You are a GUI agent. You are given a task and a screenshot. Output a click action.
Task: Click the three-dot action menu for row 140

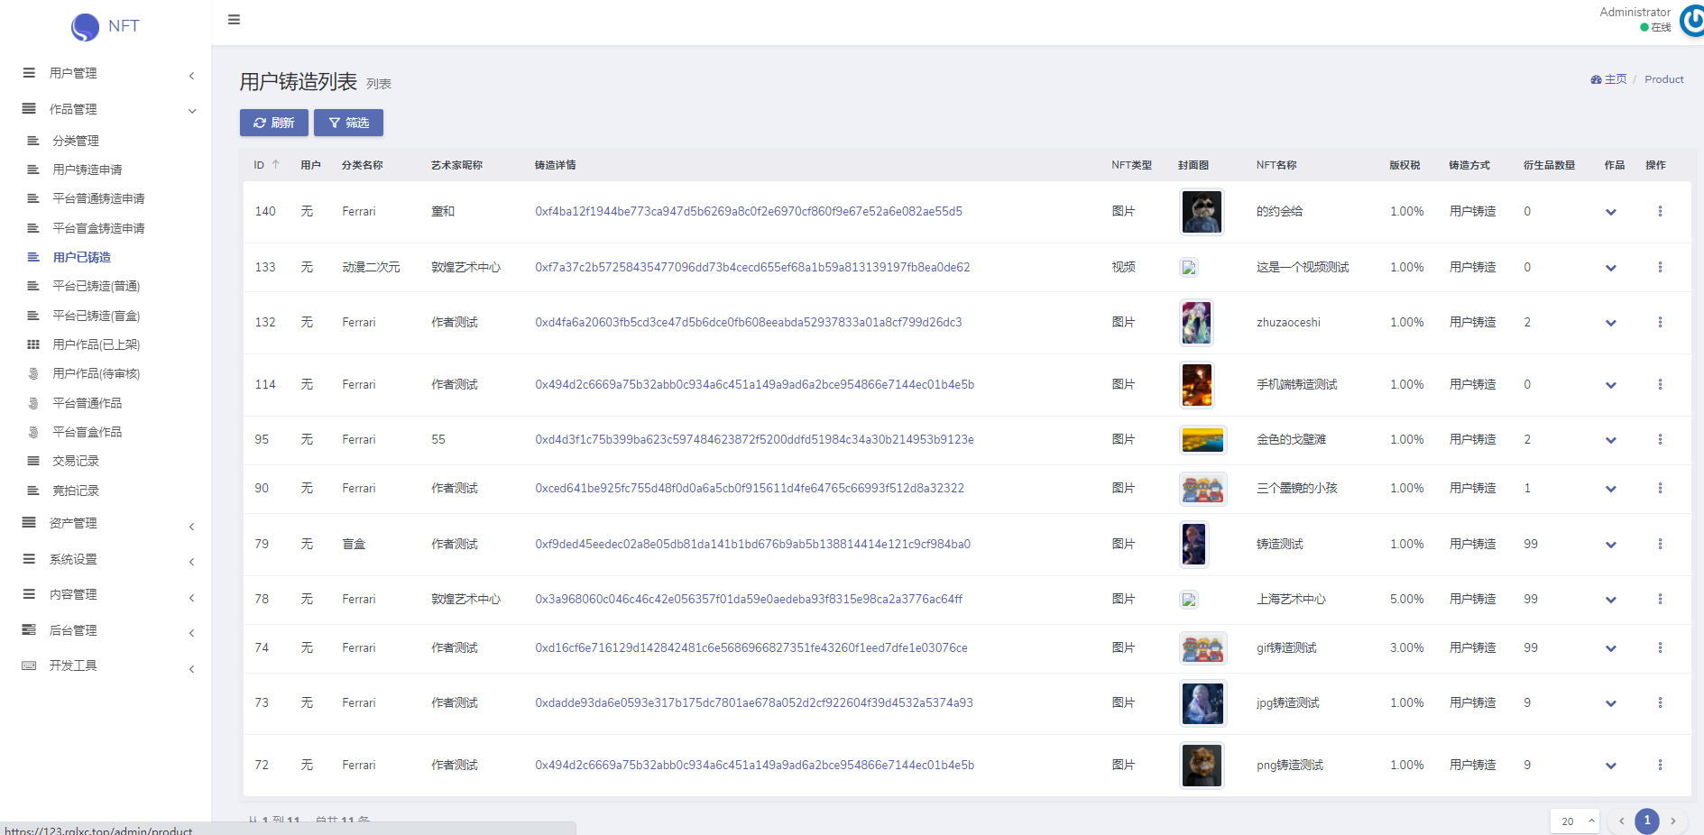(x=1659, y=211)
